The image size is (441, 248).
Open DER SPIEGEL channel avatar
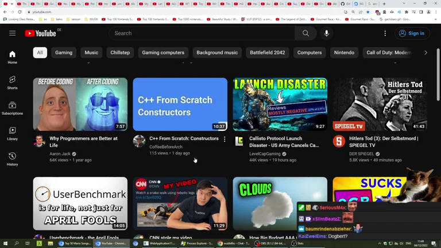tap(339, 141)
